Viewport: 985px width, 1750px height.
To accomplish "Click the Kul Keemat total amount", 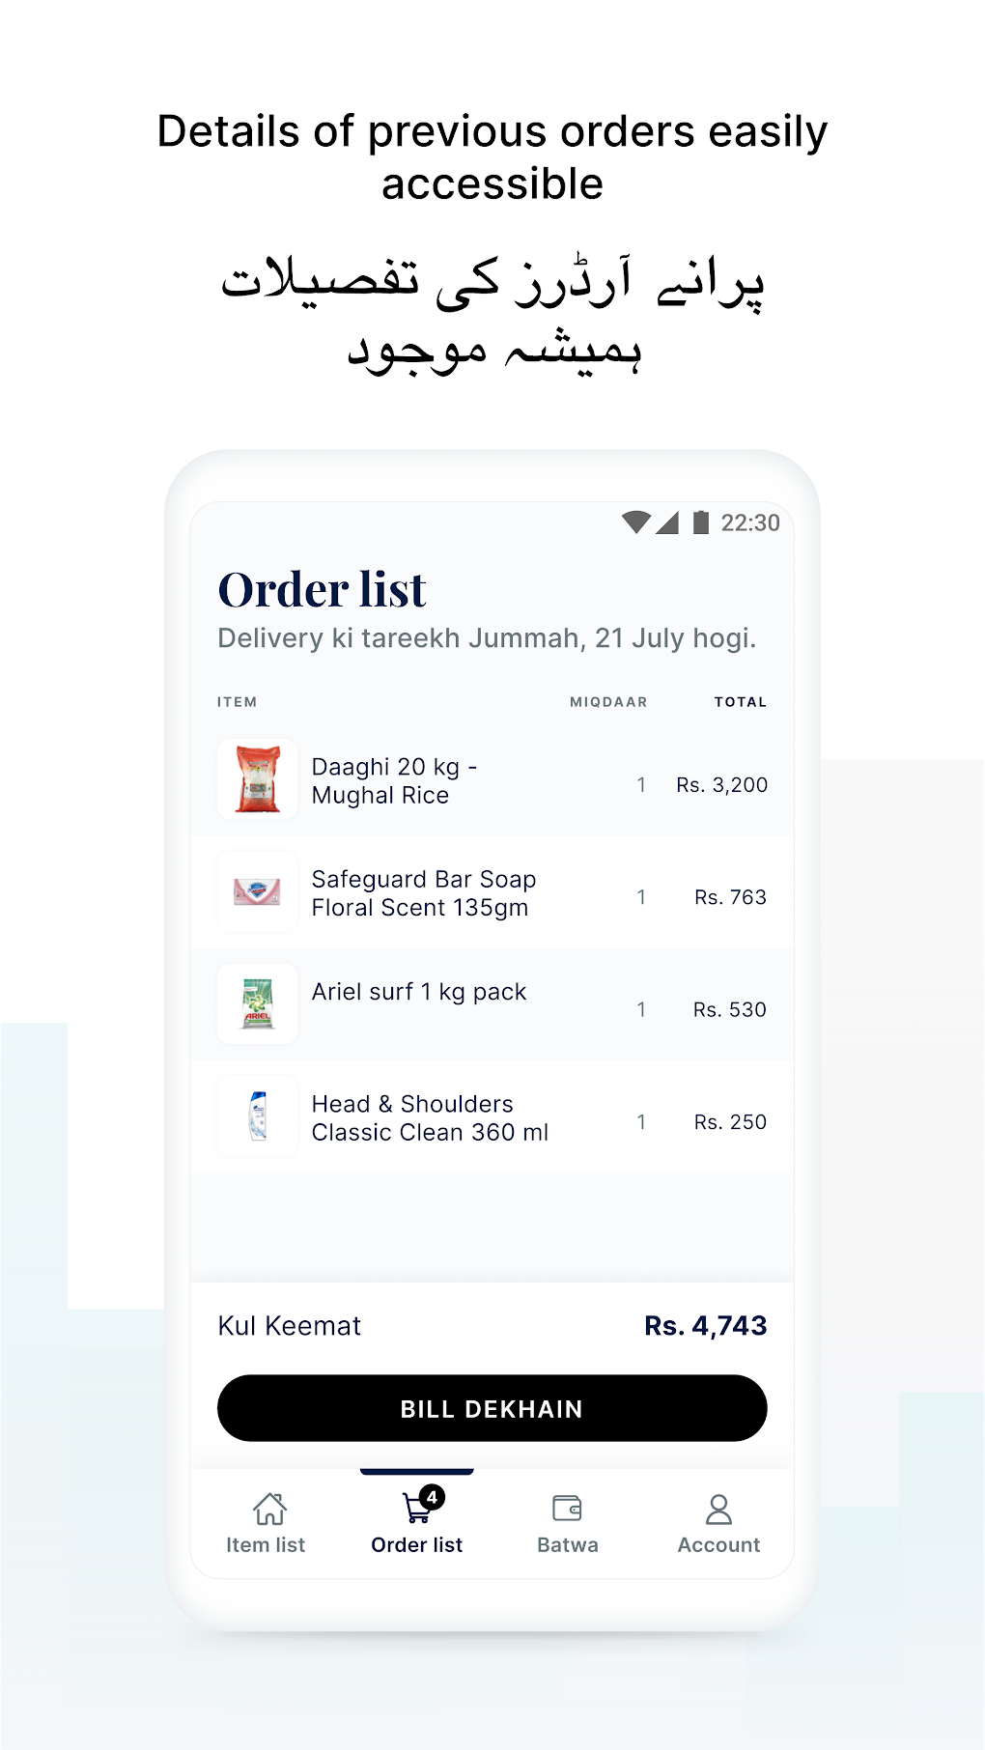I will click(704, 1325).
